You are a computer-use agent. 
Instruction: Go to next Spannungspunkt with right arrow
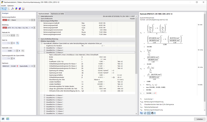(x=14, y=58)
